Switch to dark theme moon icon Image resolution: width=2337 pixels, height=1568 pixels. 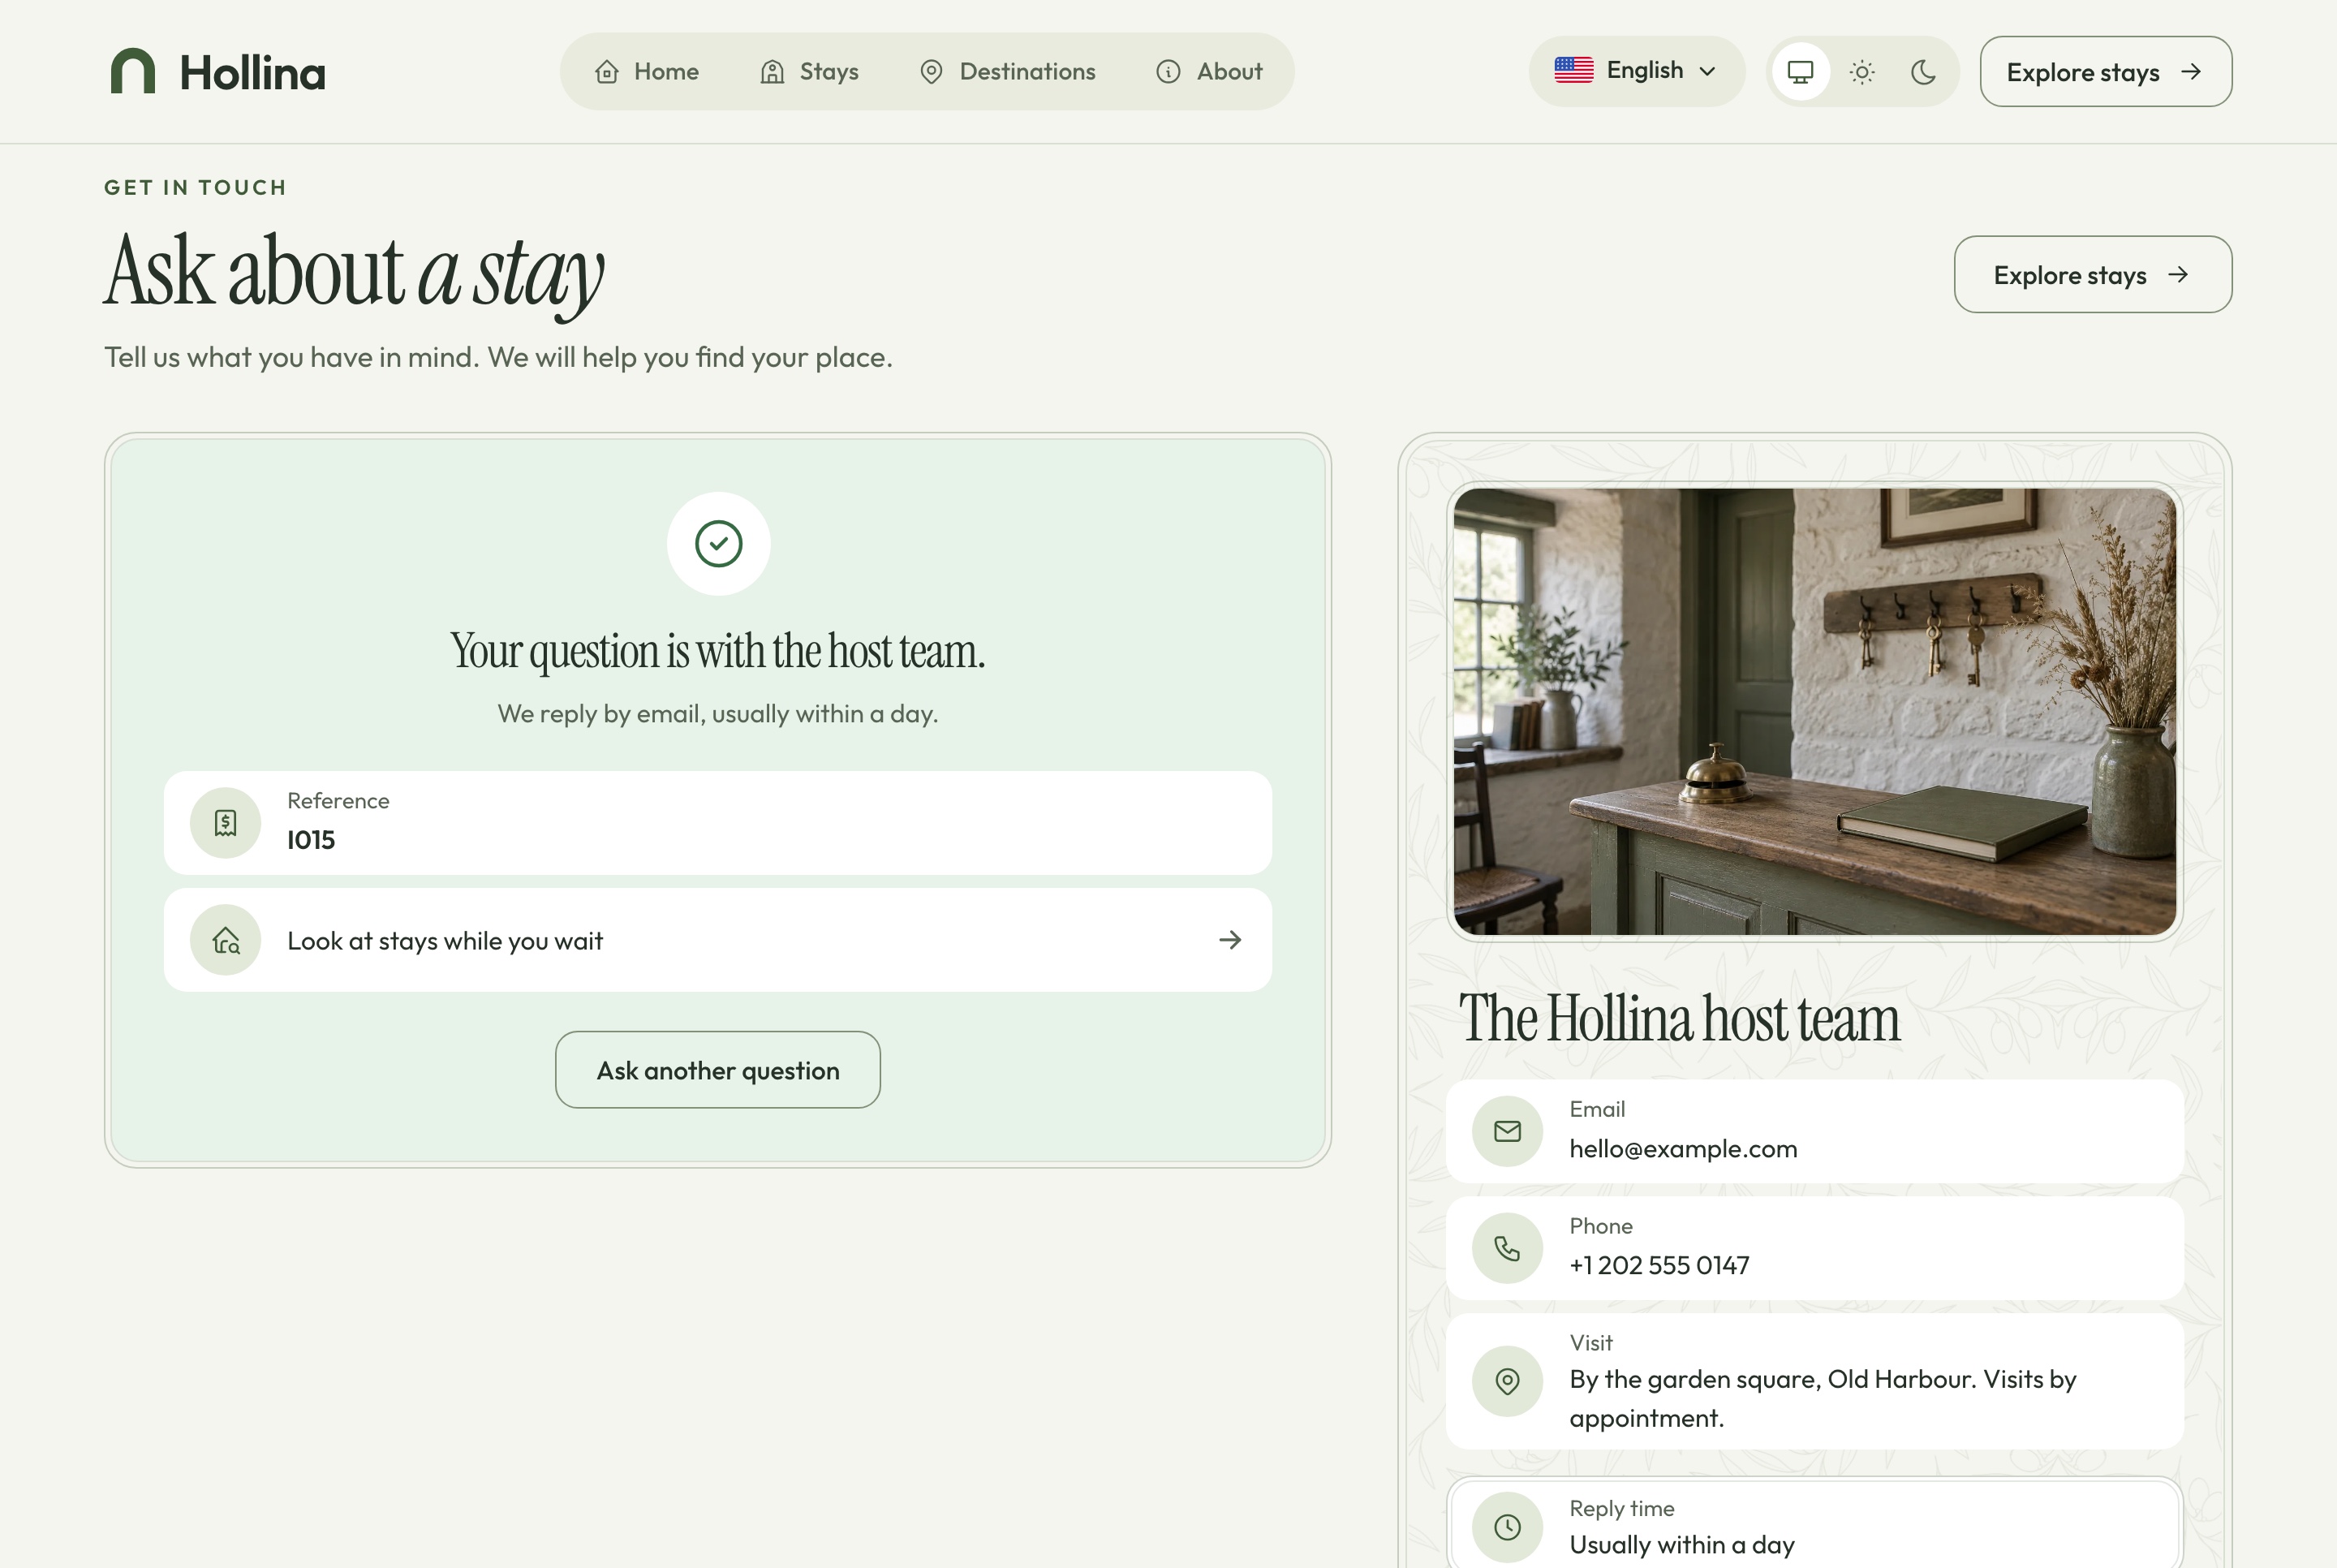[1923, 72]
